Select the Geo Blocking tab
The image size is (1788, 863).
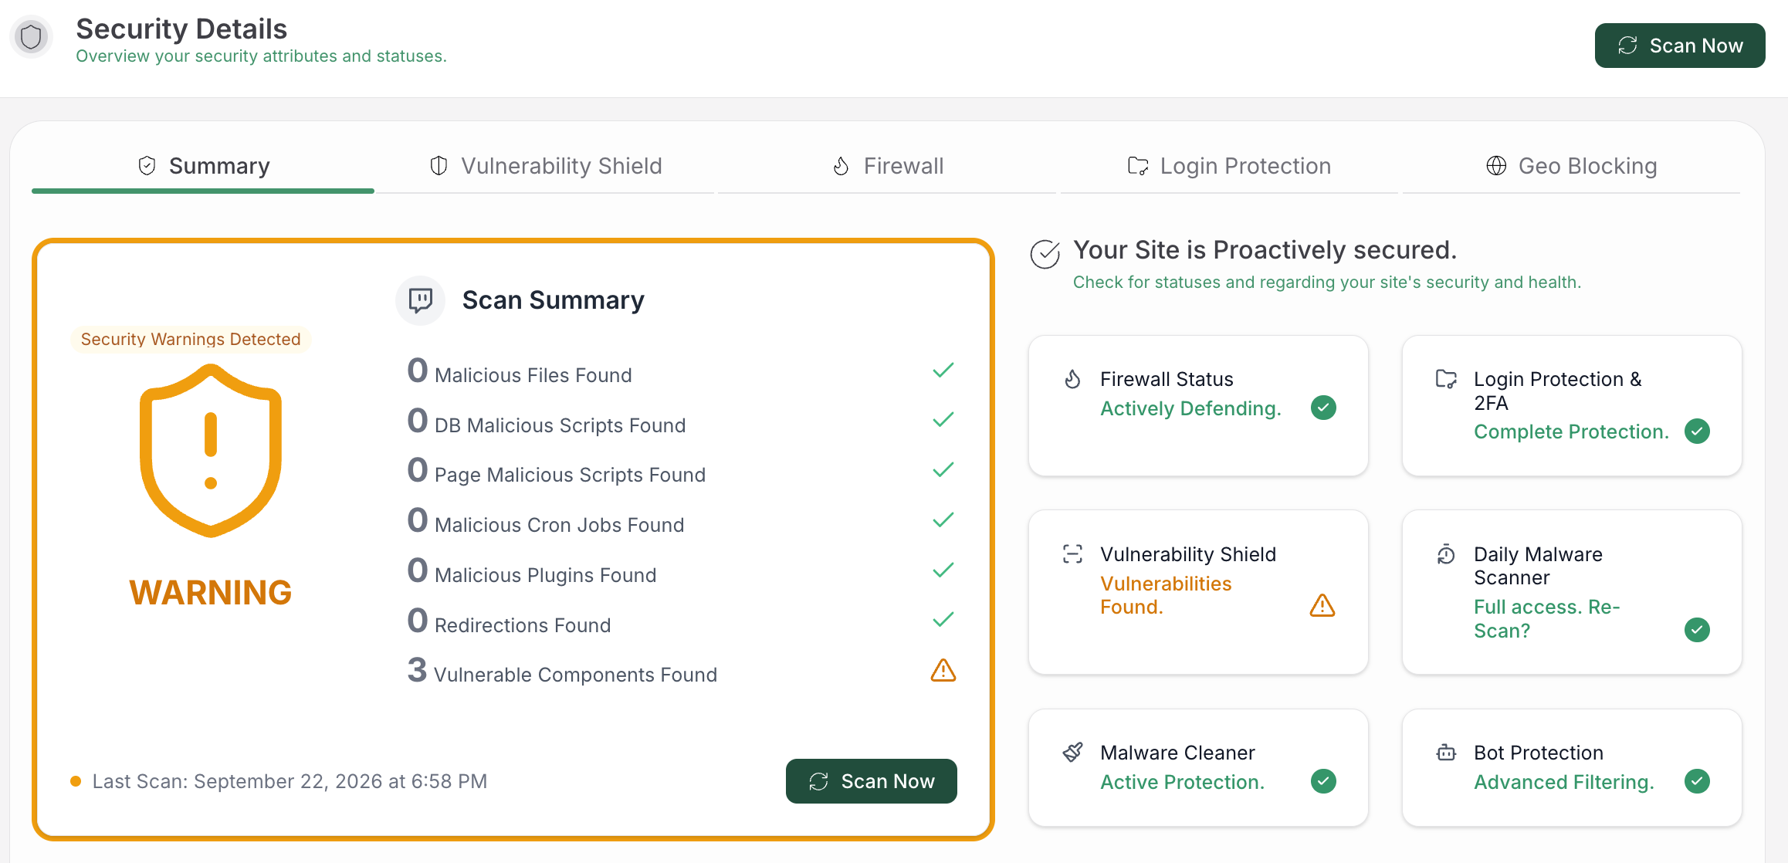(1571, 166)
